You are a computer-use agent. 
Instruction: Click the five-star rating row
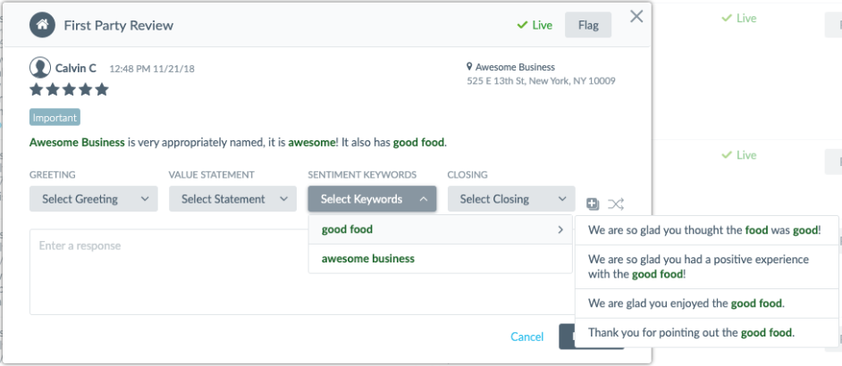pyautogui.click(x=69, y=89)
